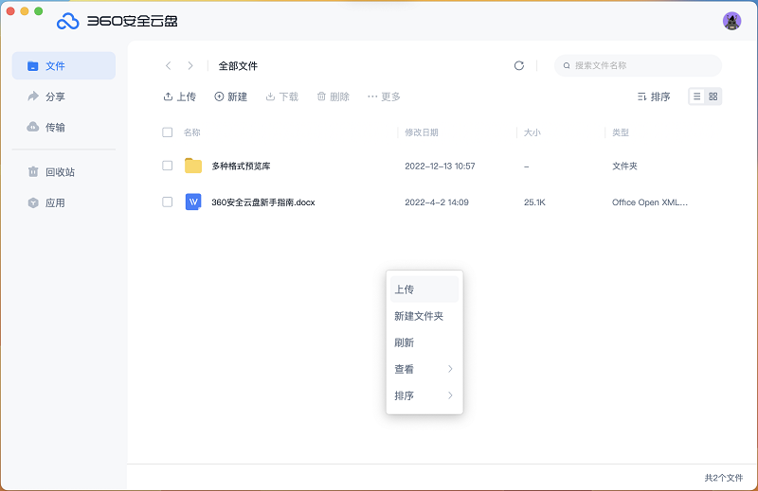Navigate back with the left arrow
Viewport: 758px width, 491px height.
[169, 66]
